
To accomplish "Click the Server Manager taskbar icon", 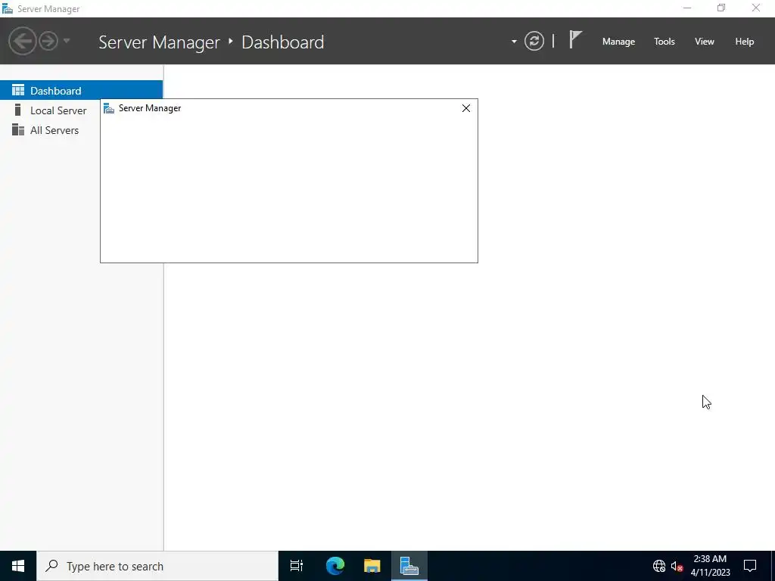I will (409, 566).
